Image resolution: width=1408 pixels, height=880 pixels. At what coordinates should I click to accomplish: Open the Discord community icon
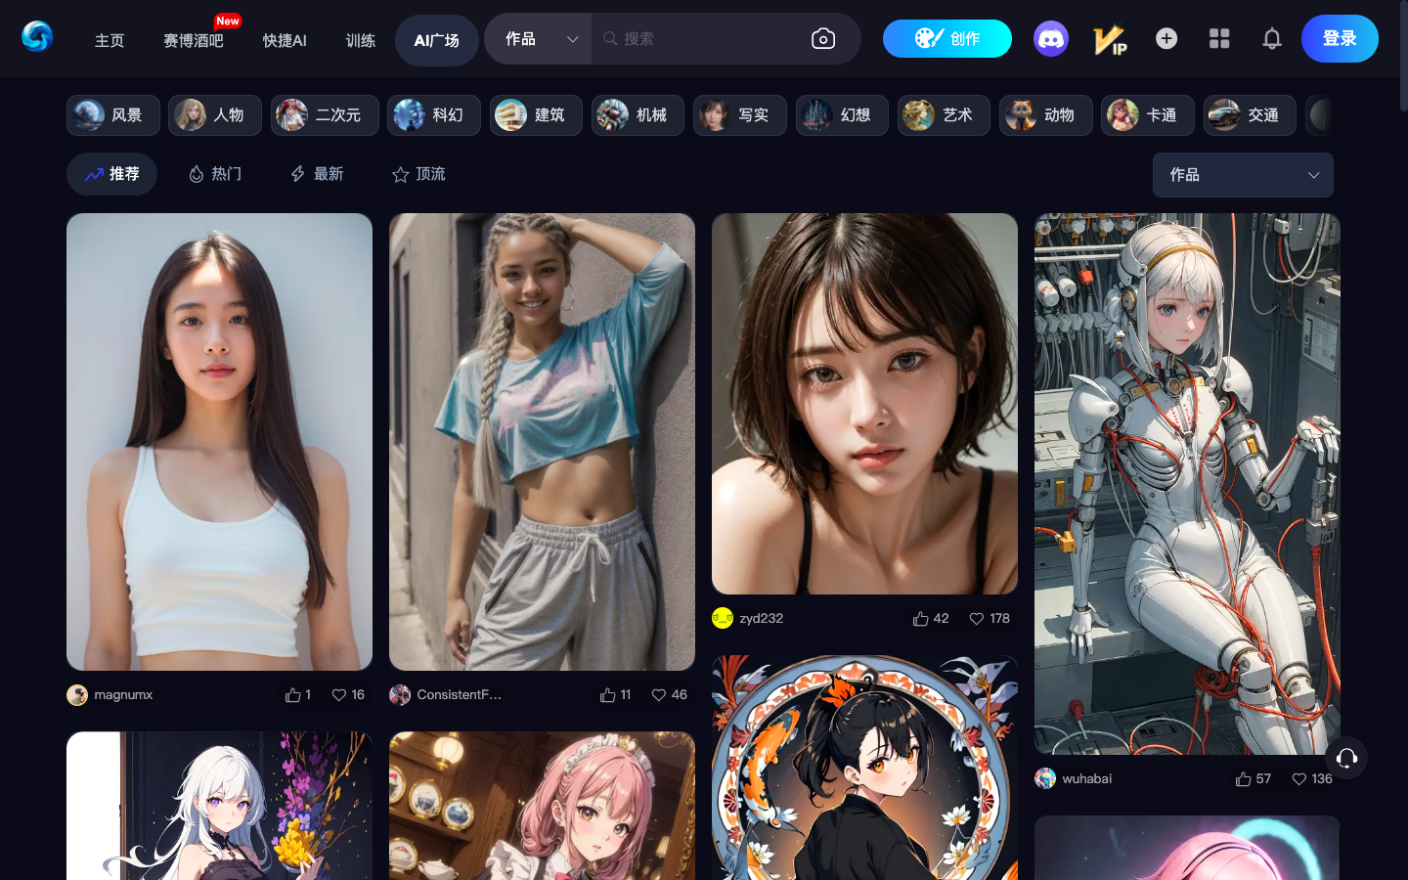coord(1051,38)
